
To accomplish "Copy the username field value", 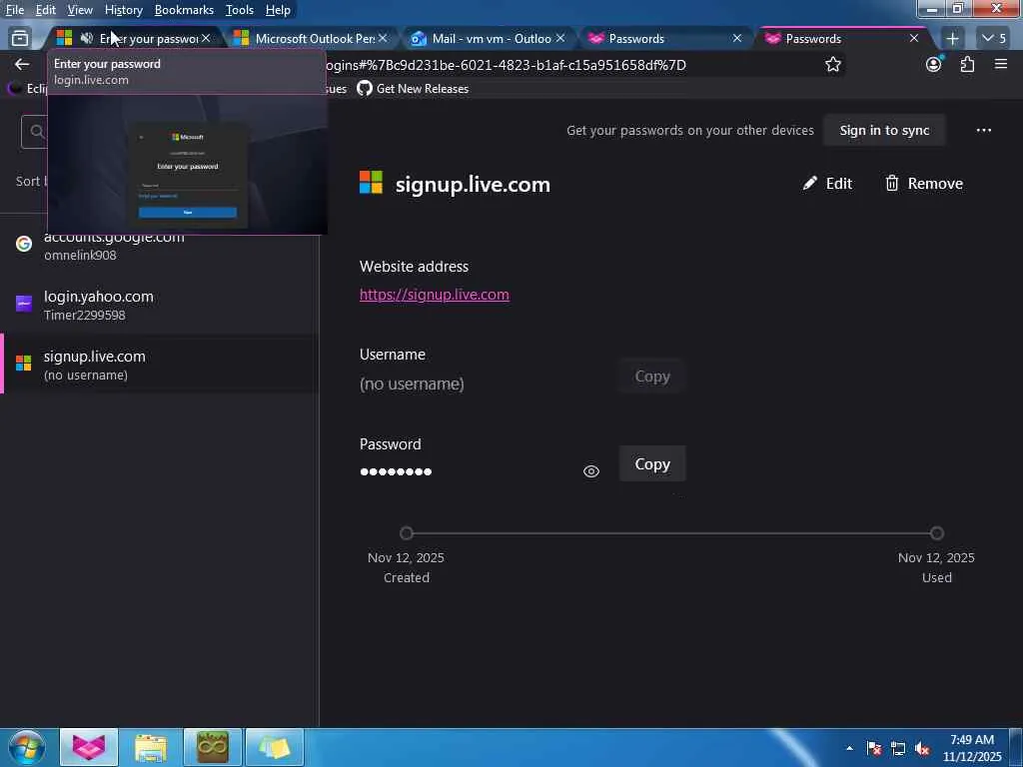I will click(652, 377).
